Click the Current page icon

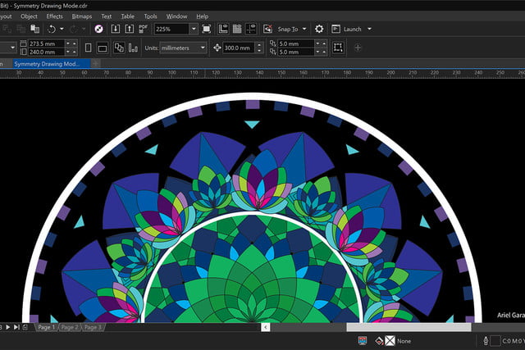(133, 48)
